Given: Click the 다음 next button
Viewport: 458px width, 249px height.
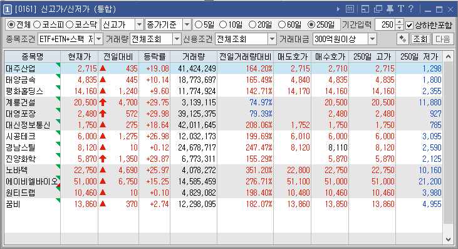Looking at the screenshot, I should coord(443,39).
